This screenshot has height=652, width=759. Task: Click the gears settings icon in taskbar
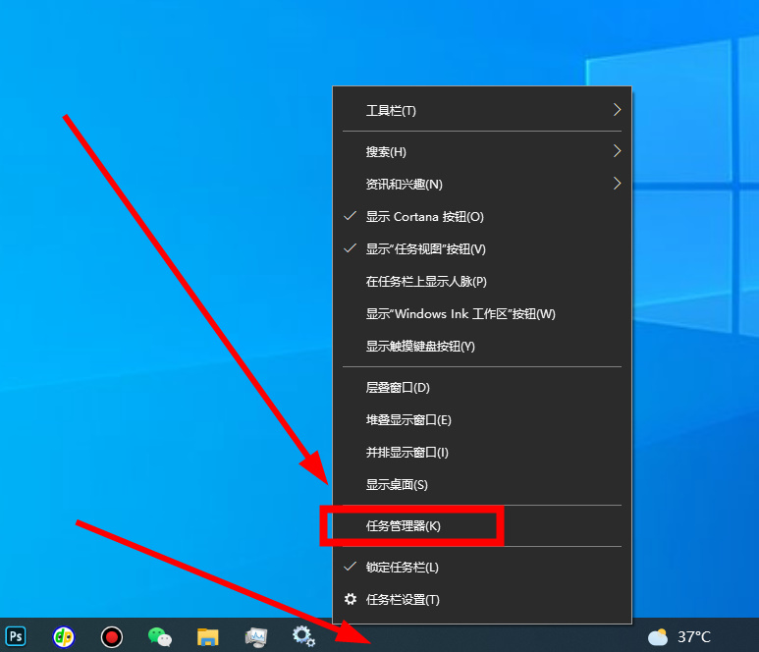(x=303, y=635)
